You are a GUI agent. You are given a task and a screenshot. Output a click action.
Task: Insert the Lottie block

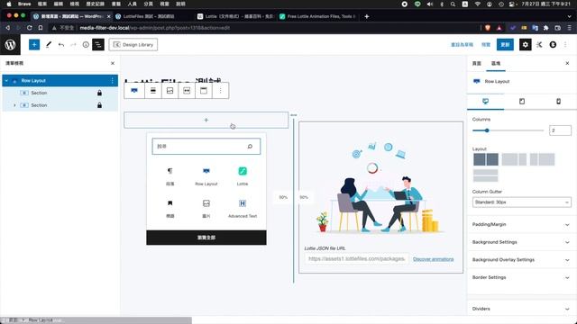(243, 176)
